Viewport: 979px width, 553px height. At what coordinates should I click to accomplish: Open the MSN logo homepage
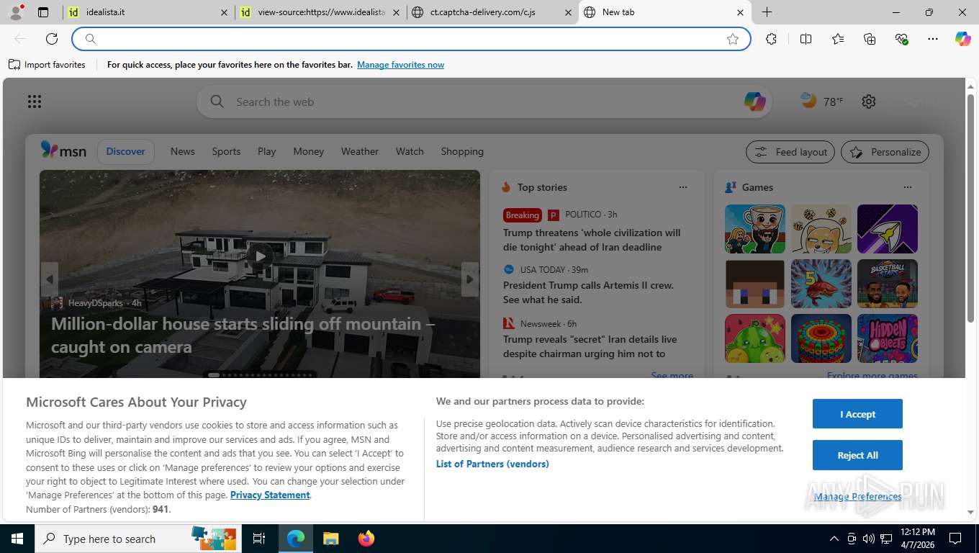pos(63,150)
